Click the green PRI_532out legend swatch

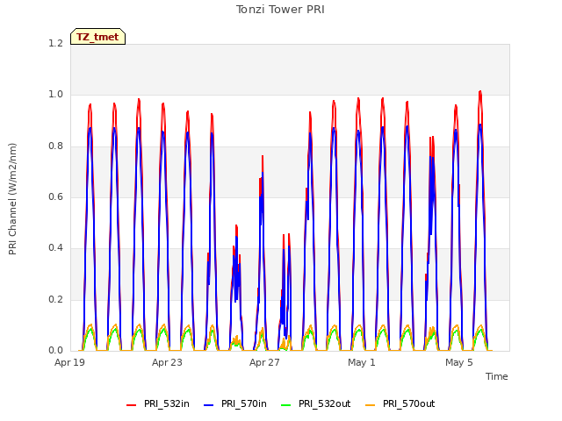286,404
